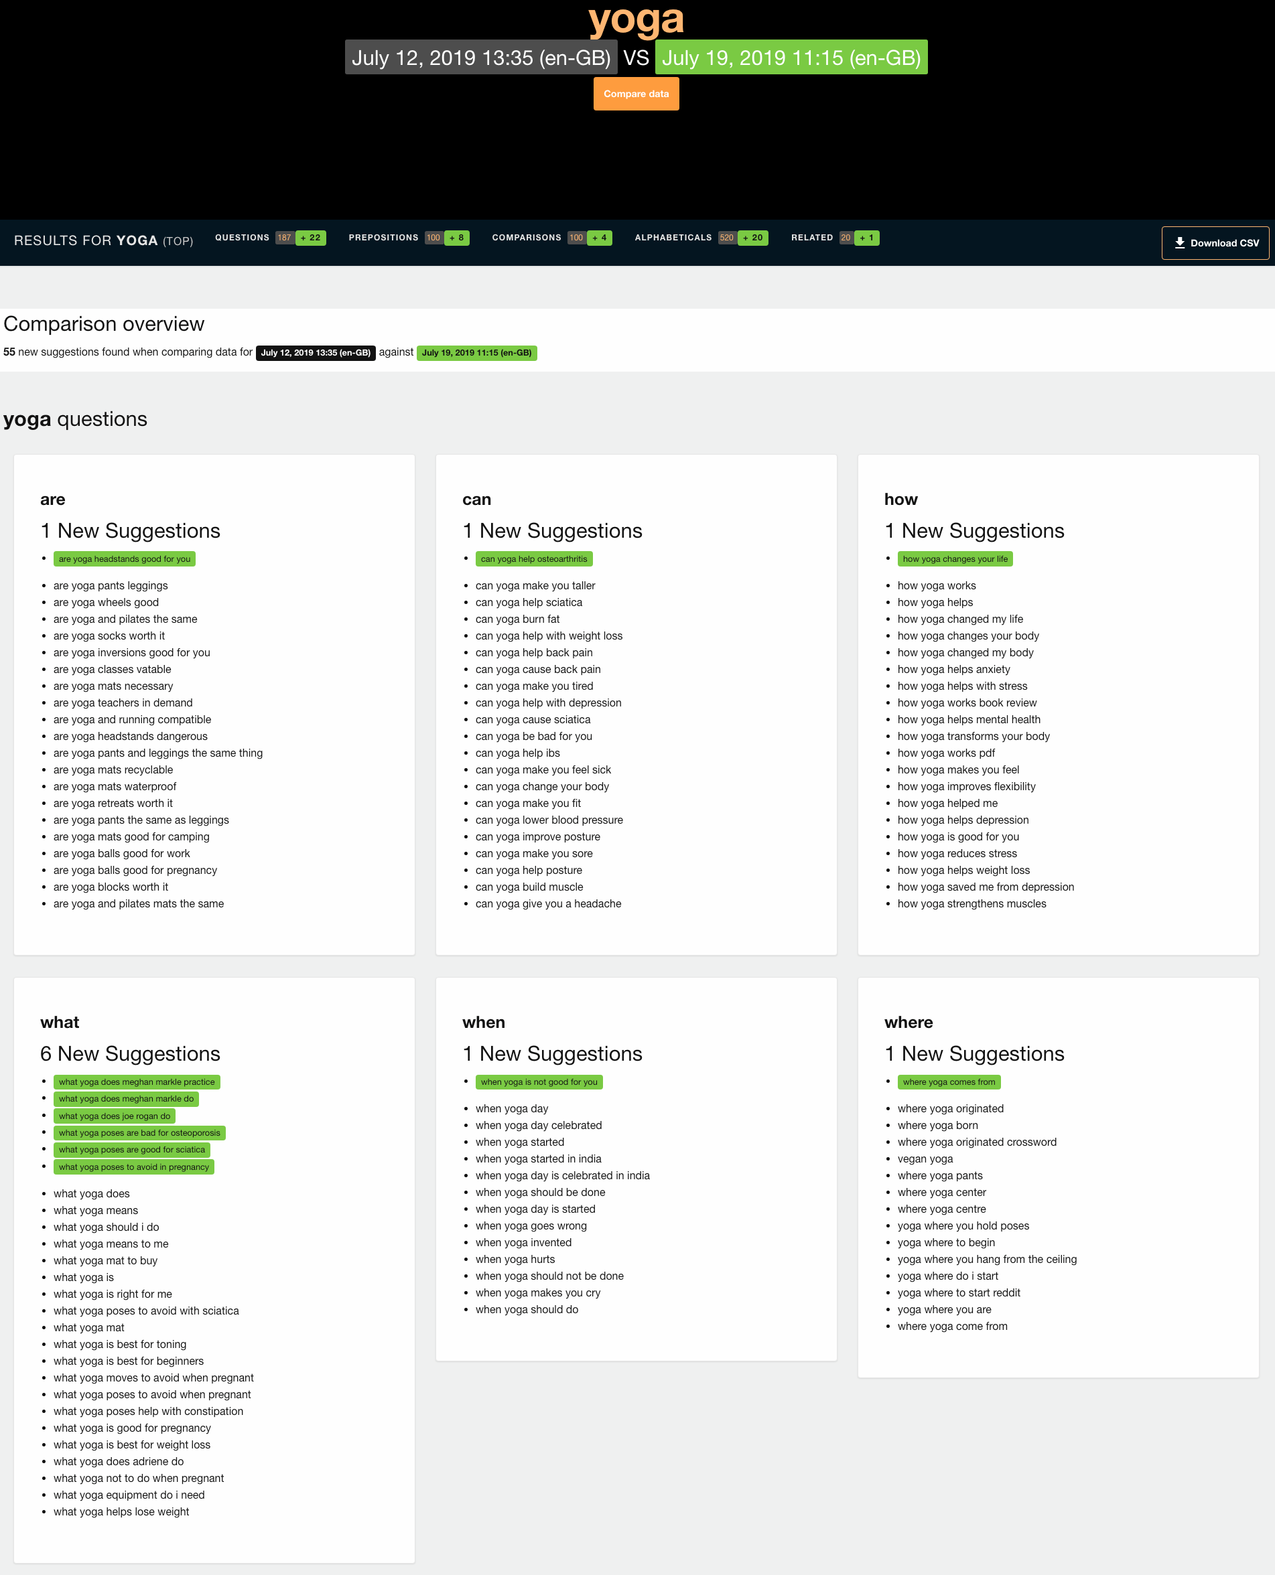The image size is (1275, 1575).
Task: Click 'what yoga poses to avoid in pregnancy' pill
Action: pyautogui.click(x=134, y=1167)
